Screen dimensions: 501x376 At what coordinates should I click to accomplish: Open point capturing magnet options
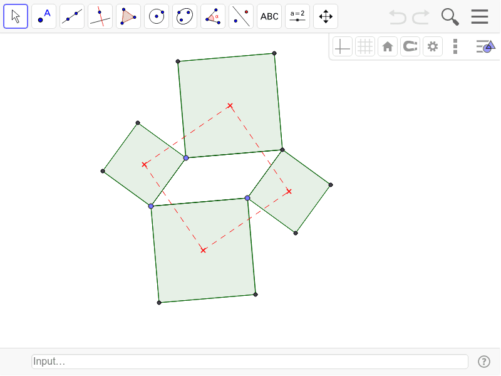(x=410, y=46)
